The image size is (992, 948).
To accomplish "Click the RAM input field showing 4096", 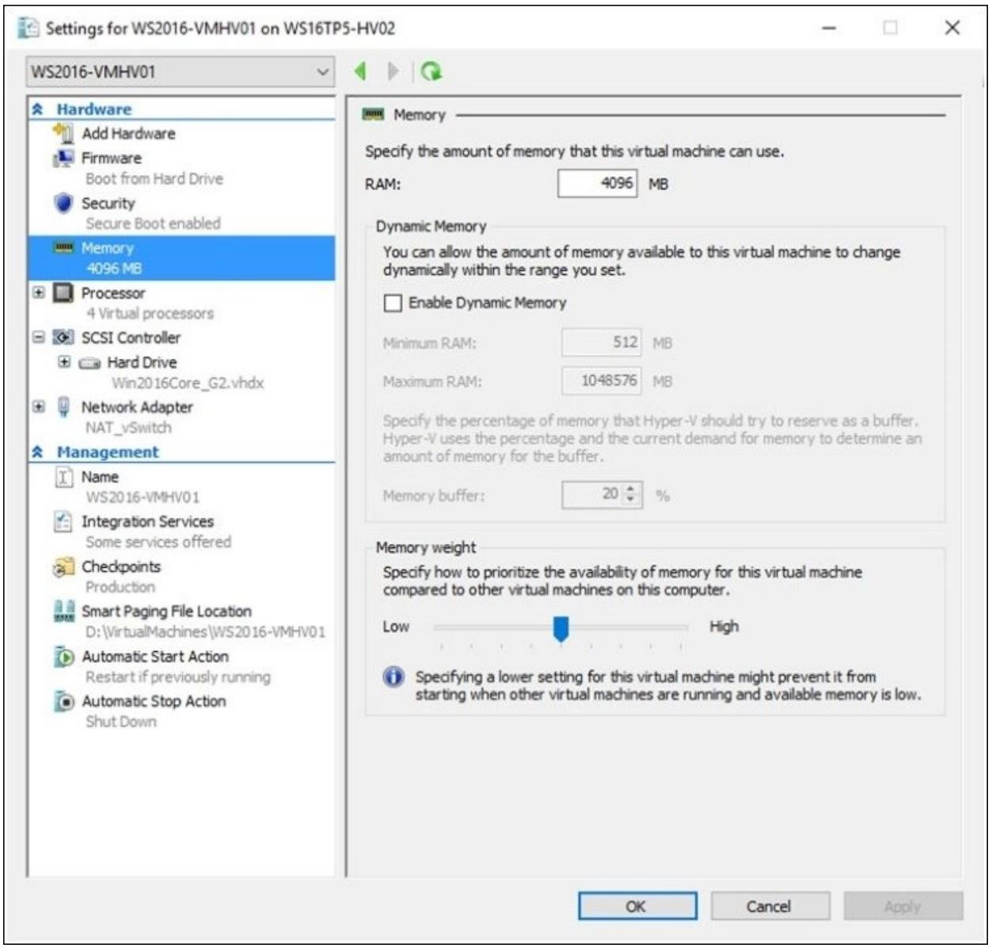I will pos(598,184).
